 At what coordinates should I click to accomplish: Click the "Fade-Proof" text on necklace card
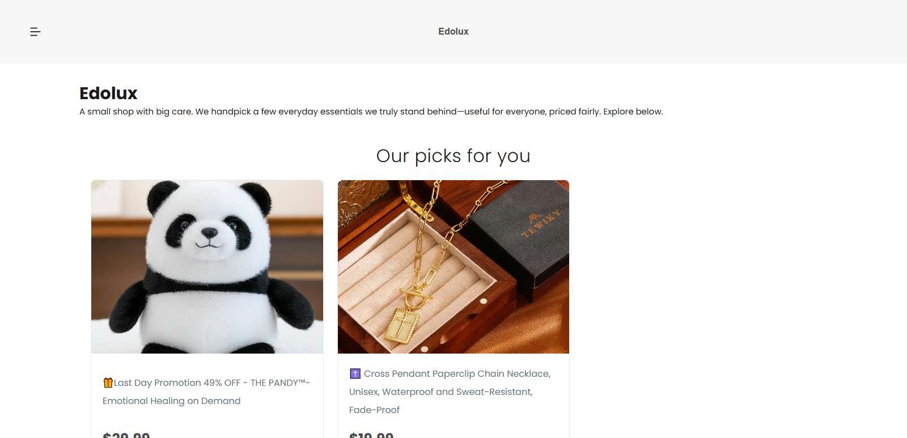tap(374, 410)
